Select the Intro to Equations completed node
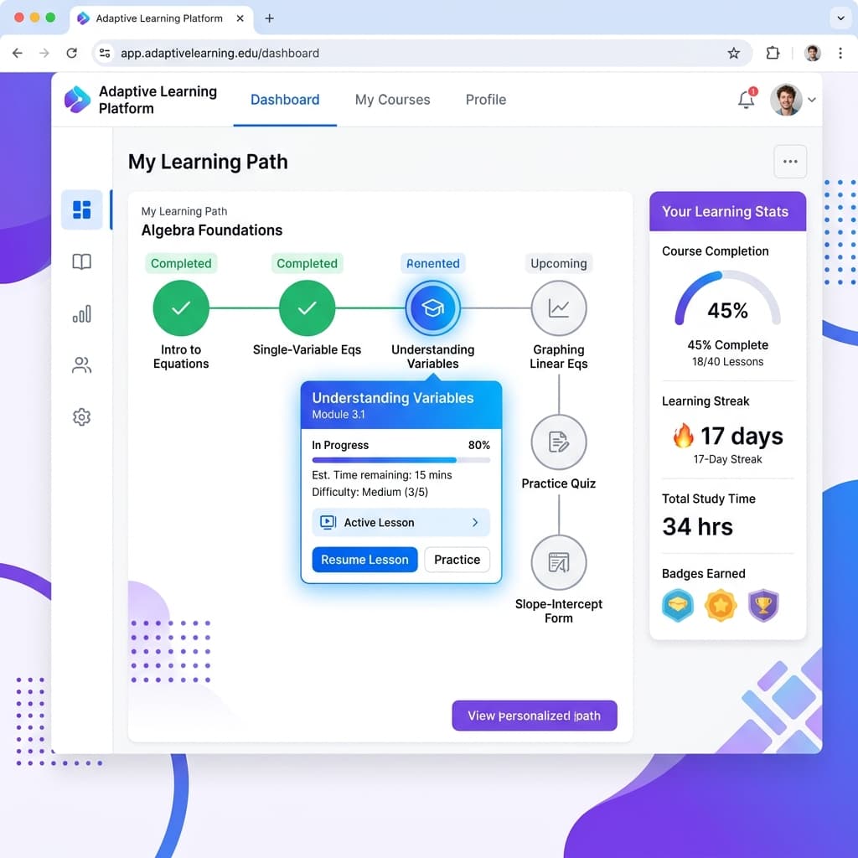Image resolution: width=858 pixels, height=858 pixels. pyautogui.click(x=181, y=308)
